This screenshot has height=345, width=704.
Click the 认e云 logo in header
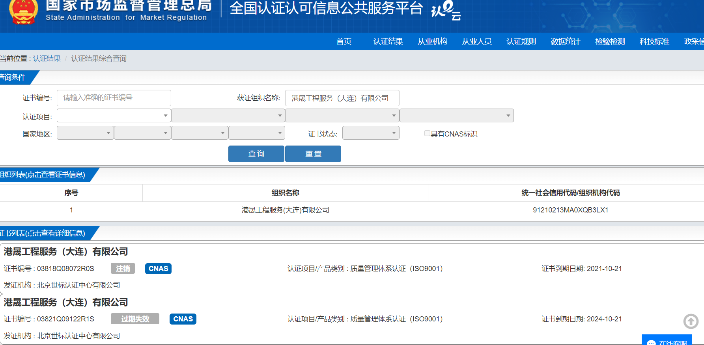(x=446, y=10)
